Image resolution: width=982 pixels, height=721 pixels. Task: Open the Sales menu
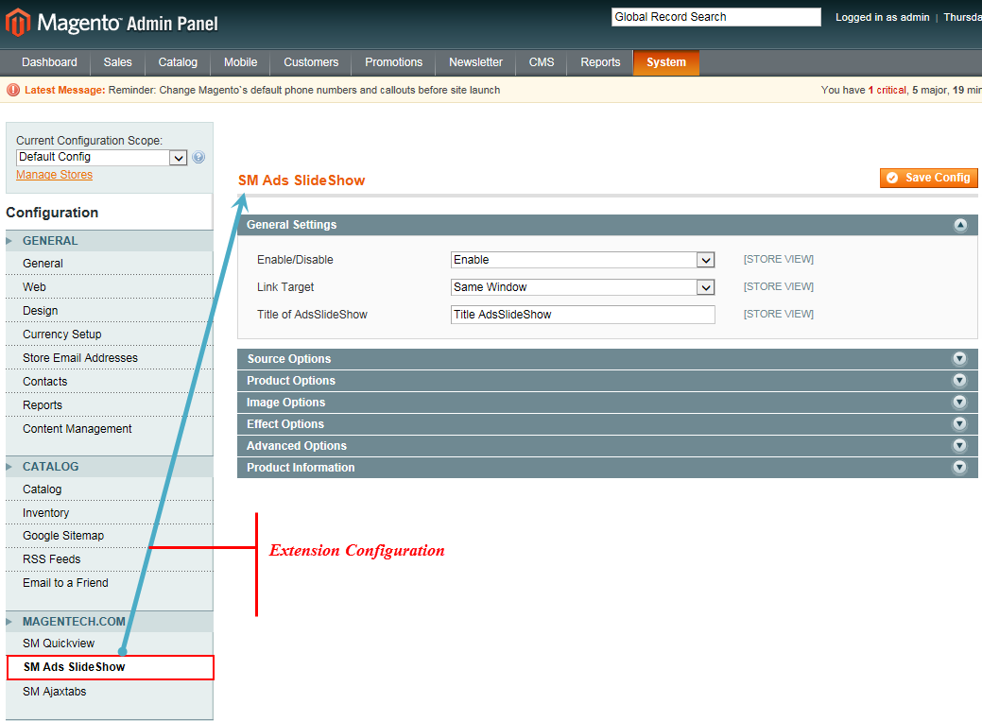tap(118, 62)
